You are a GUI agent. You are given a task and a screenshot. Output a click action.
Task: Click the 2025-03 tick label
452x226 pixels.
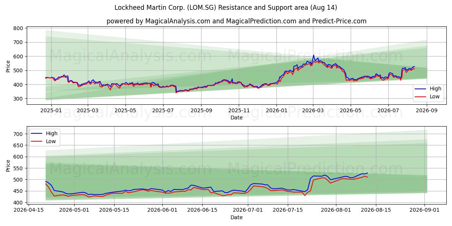(88, 110)
